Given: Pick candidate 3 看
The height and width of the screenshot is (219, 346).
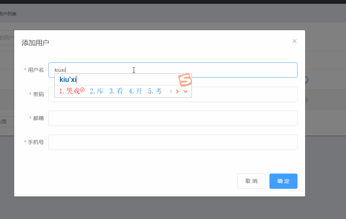Looking at the screenshot, I should (116, 91).
